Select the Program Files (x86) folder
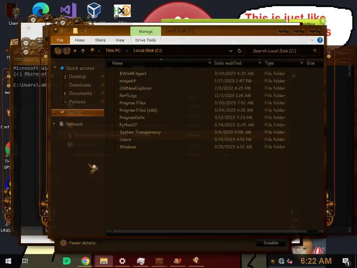The image size is (357, 268). coord(138,110)
